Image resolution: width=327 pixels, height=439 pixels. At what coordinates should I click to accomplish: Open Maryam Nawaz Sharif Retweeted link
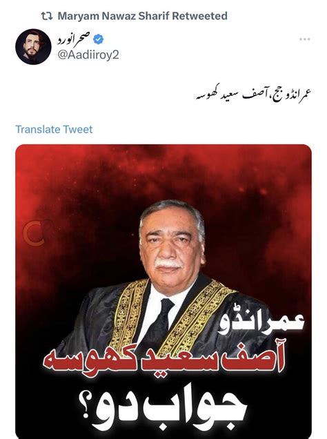[x=142, y=16]
